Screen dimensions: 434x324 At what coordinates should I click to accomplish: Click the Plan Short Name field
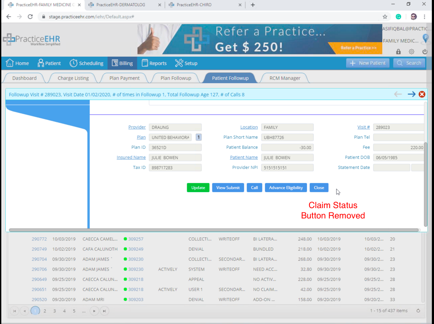coord(287,137)
